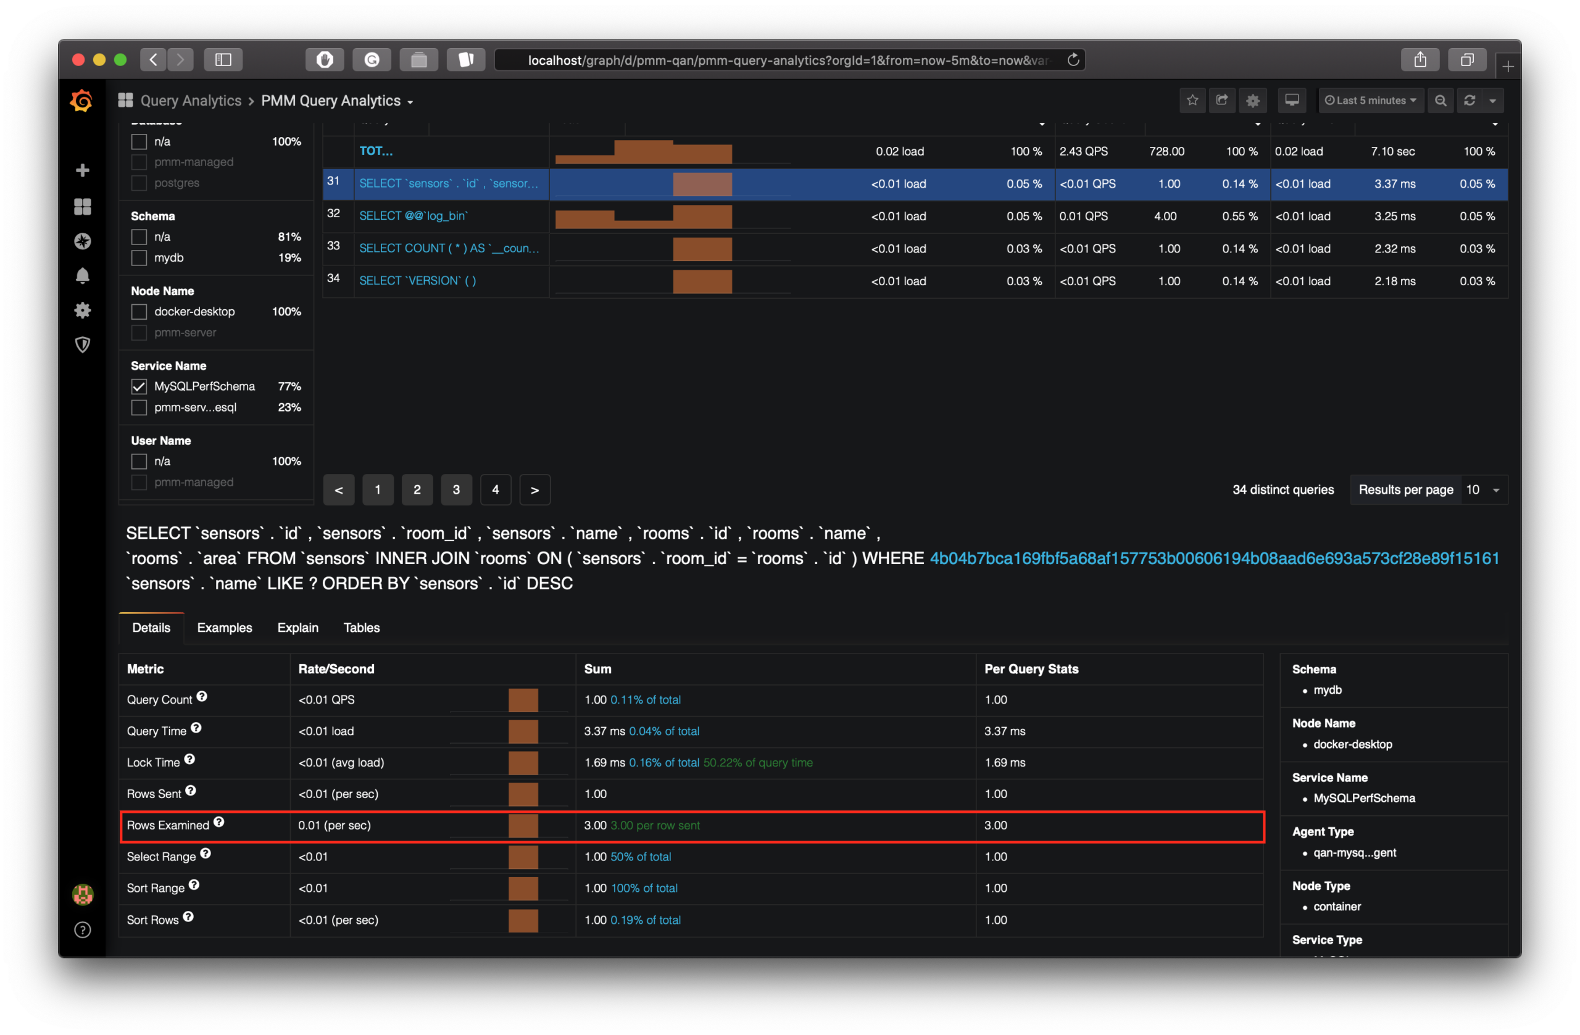Go to results page 3
1580x1035 pixels.
(x=457, y=489)
